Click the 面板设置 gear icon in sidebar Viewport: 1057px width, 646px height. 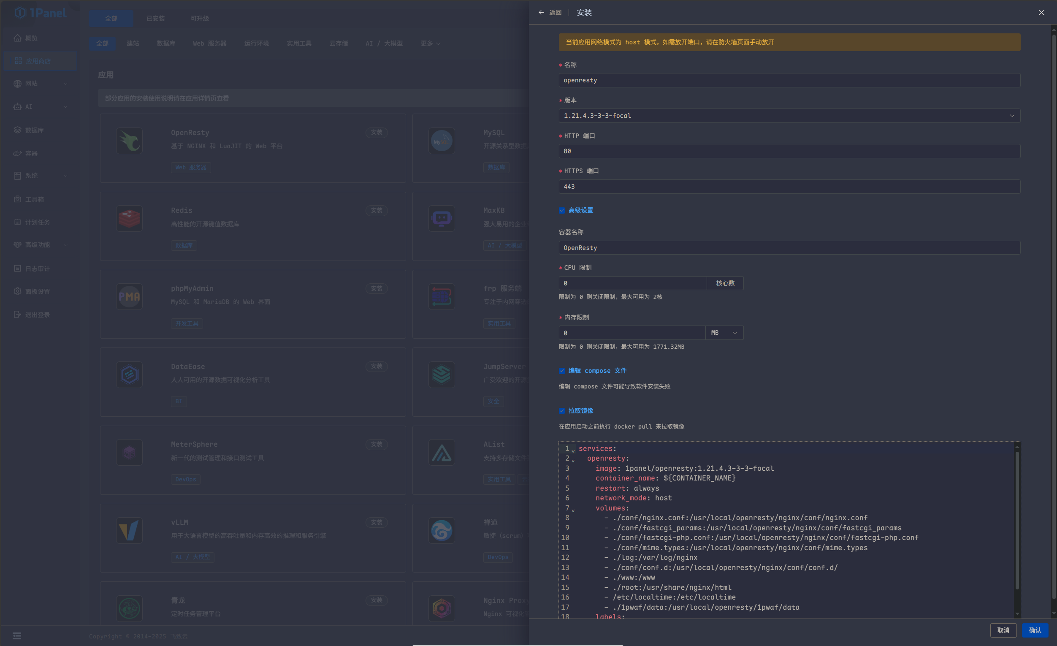[17, 291]
